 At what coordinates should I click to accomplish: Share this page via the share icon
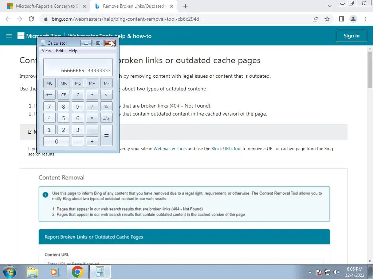pyautogui.click(x=315, y=19)
